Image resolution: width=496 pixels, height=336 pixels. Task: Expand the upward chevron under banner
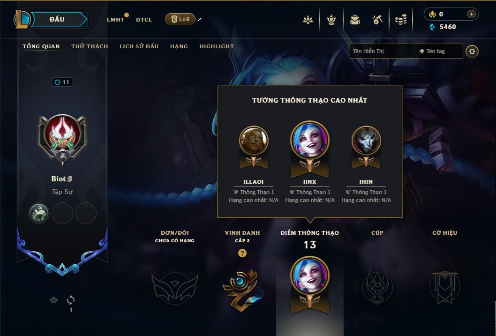54,299
